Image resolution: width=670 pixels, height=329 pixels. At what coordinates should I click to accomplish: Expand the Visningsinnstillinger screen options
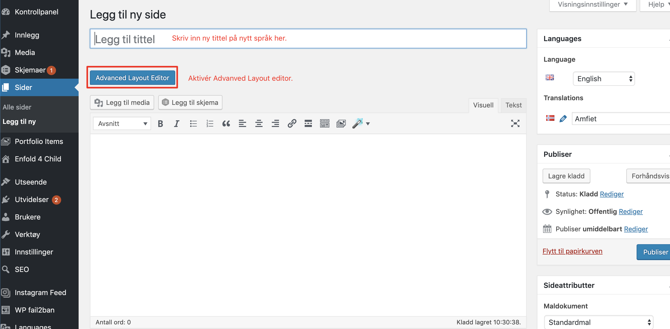592,4
